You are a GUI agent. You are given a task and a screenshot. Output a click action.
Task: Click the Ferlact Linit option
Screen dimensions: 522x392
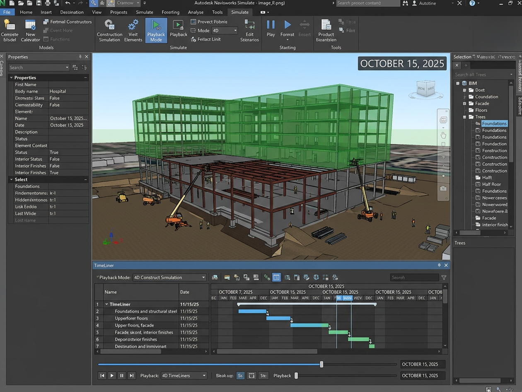206,39
